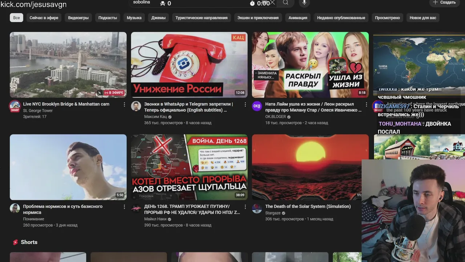
Task: Click Понимание channel avatar
Action: pyautogui.click(x=15, y=209)
